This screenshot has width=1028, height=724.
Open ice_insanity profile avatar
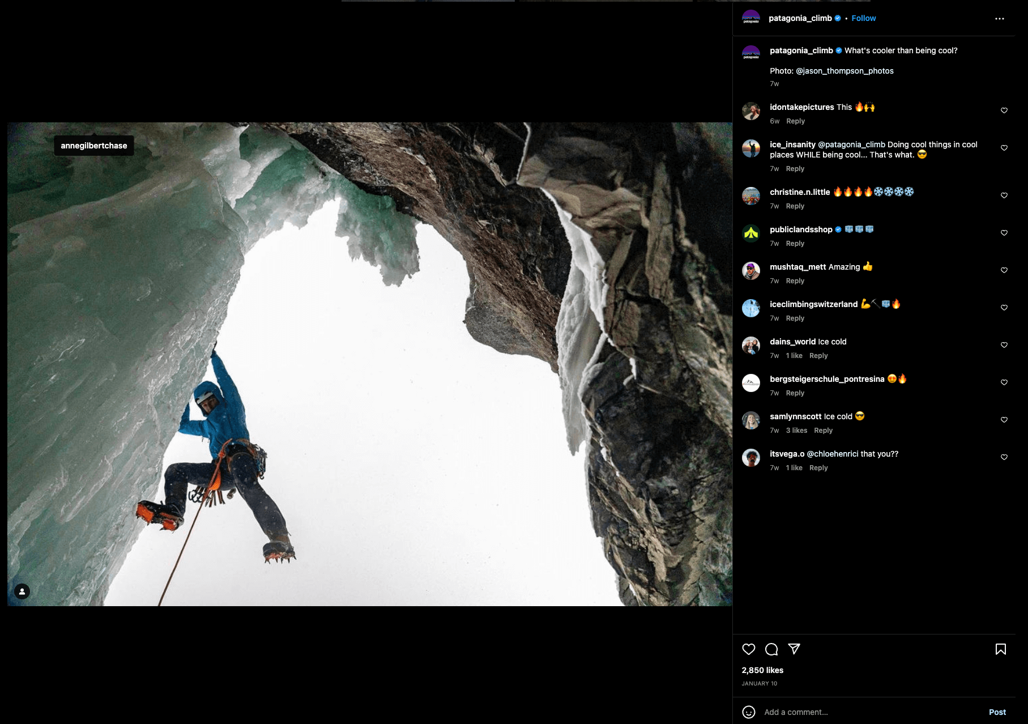coord(751,148)
